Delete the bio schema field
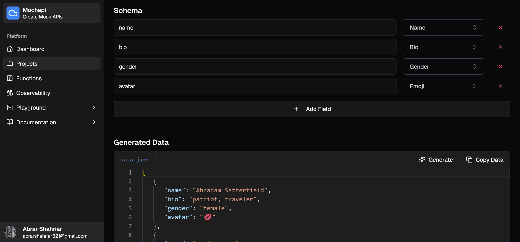 [x=500, y=47]
